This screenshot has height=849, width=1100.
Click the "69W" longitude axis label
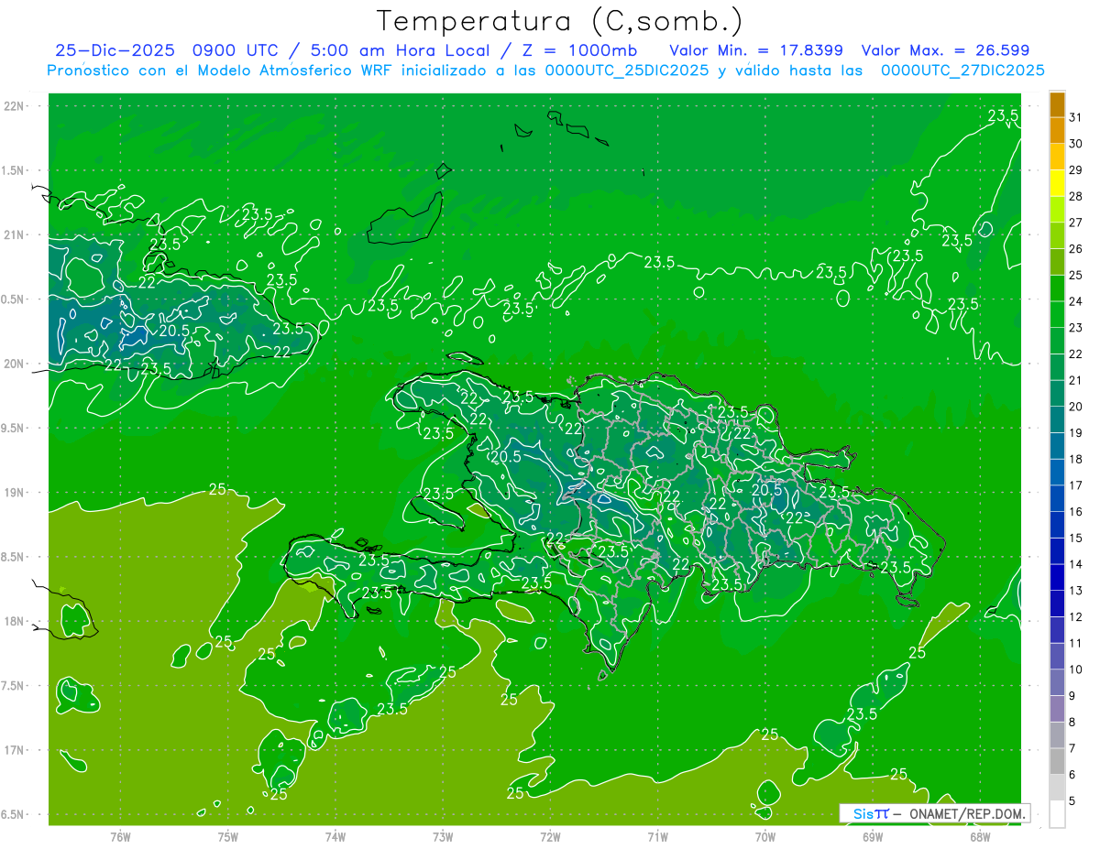pos(873,835)
